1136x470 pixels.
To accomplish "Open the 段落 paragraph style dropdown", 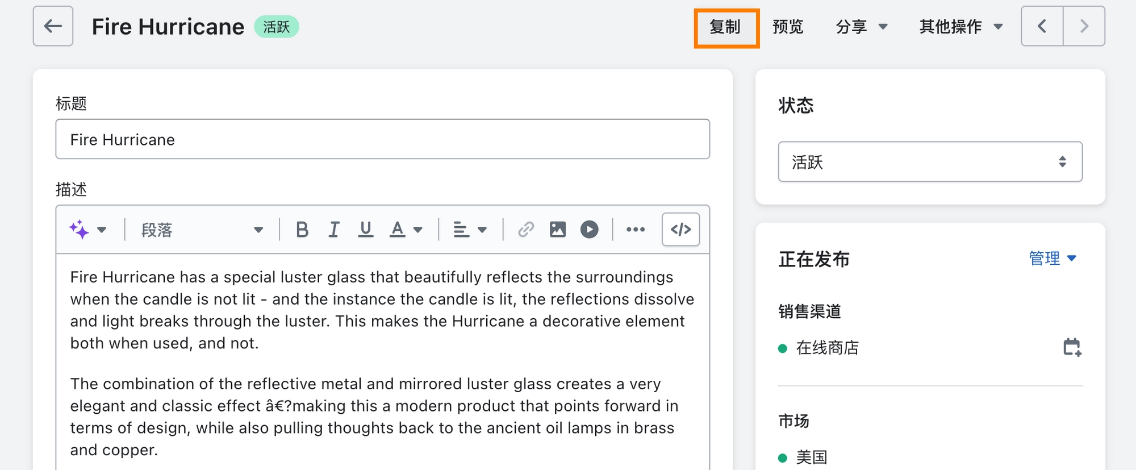I will click(x=202, y=230).
